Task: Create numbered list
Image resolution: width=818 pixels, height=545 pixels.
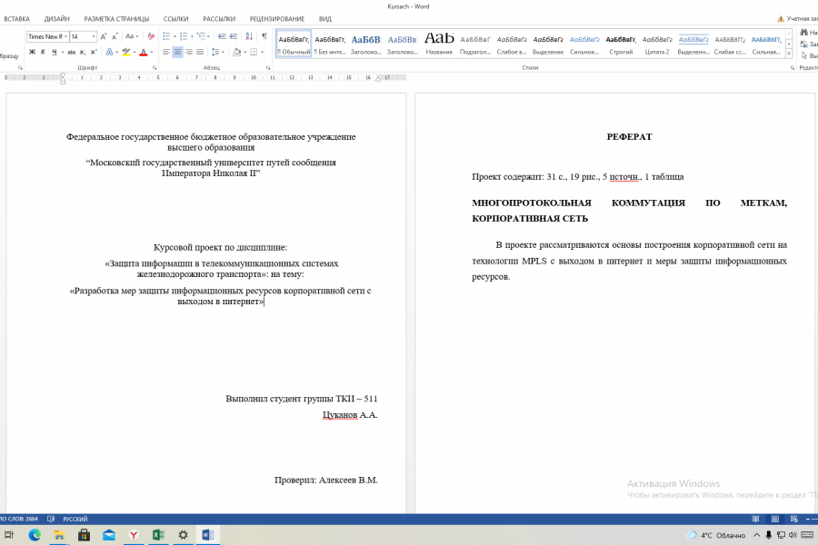Action: (184, 36)
